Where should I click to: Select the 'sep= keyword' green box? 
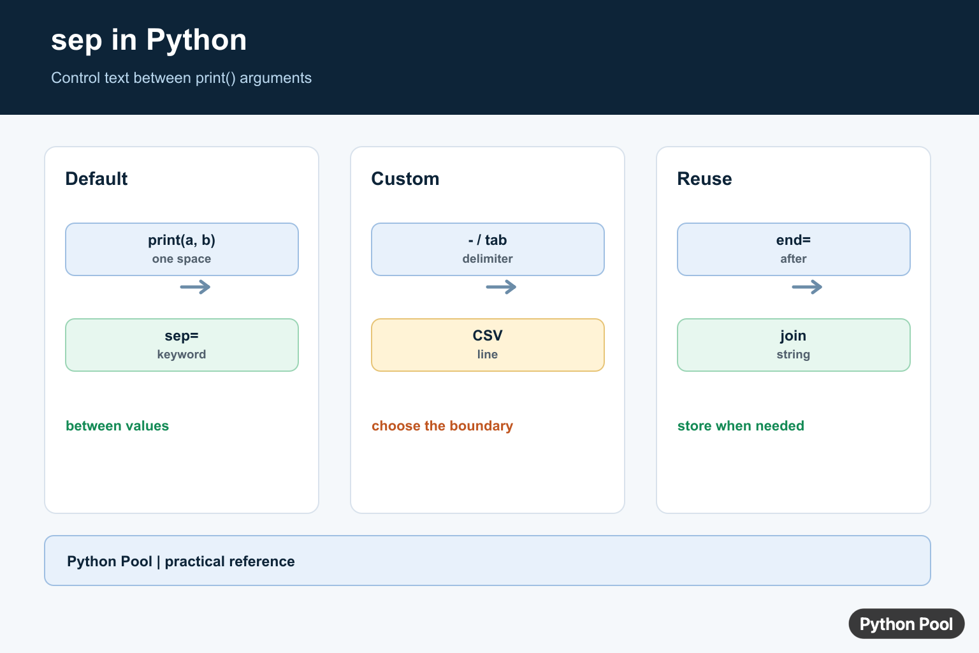[x=182, y=345]
